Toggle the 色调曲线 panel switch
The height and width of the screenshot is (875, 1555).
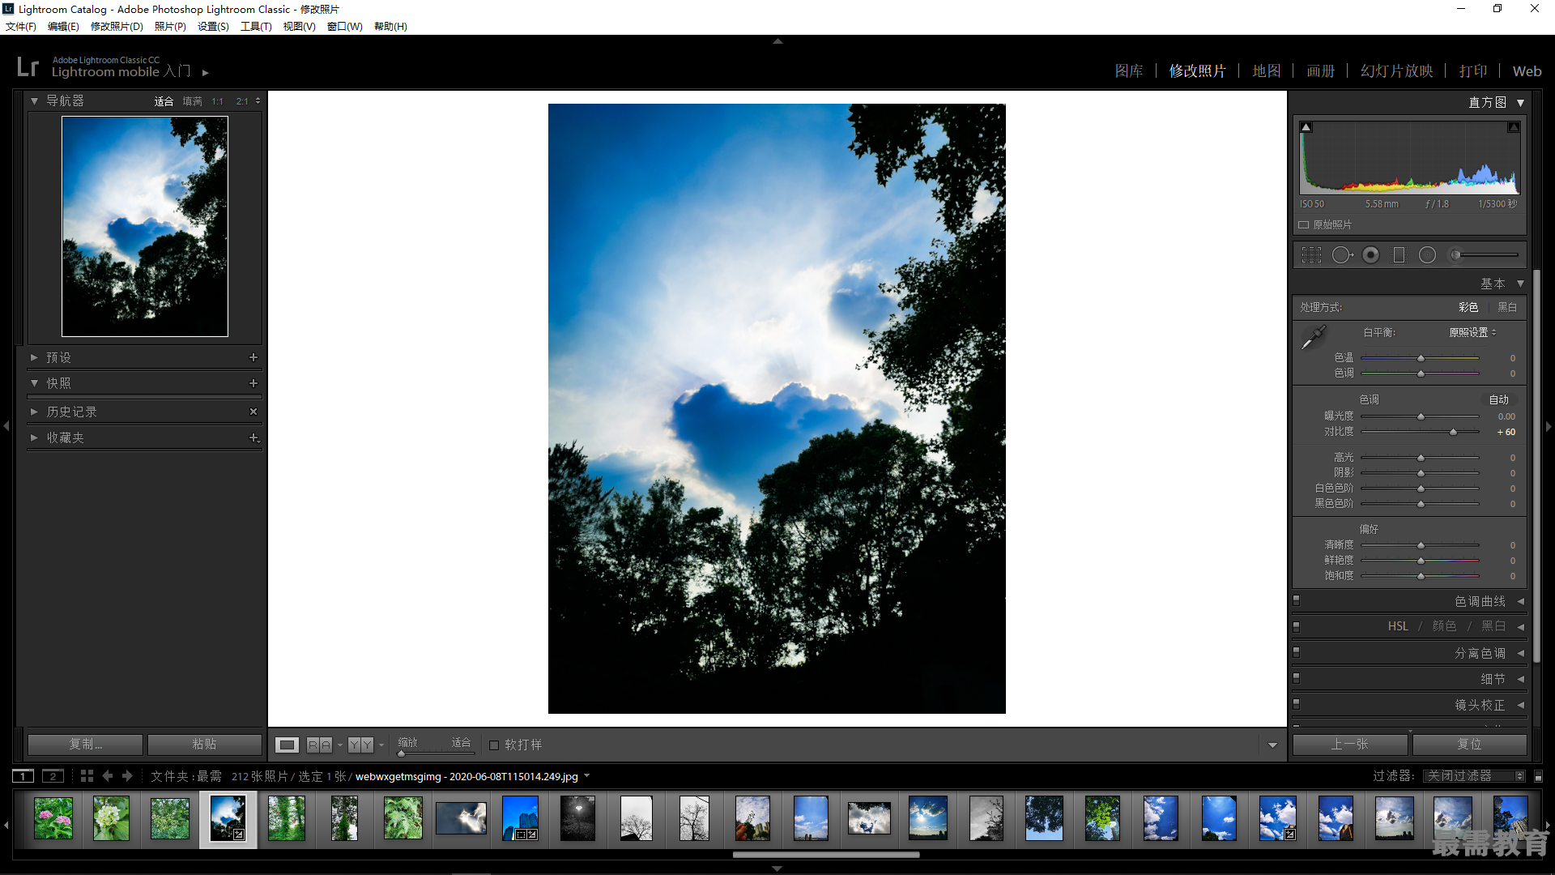[x=1296, y=600]
